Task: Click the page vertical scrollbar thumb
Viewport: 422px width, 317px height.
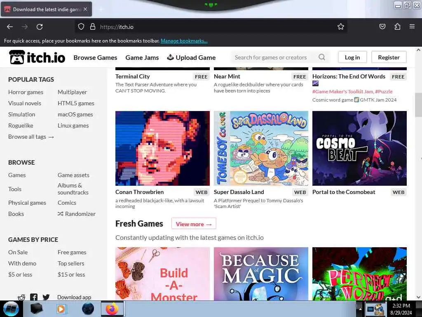Action: click(x=418, y=104)
